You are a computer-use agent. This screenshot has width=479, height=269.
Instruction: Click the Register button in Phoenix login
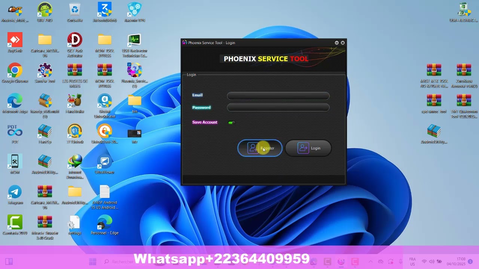pyautogui.click(x=260, y=148)
